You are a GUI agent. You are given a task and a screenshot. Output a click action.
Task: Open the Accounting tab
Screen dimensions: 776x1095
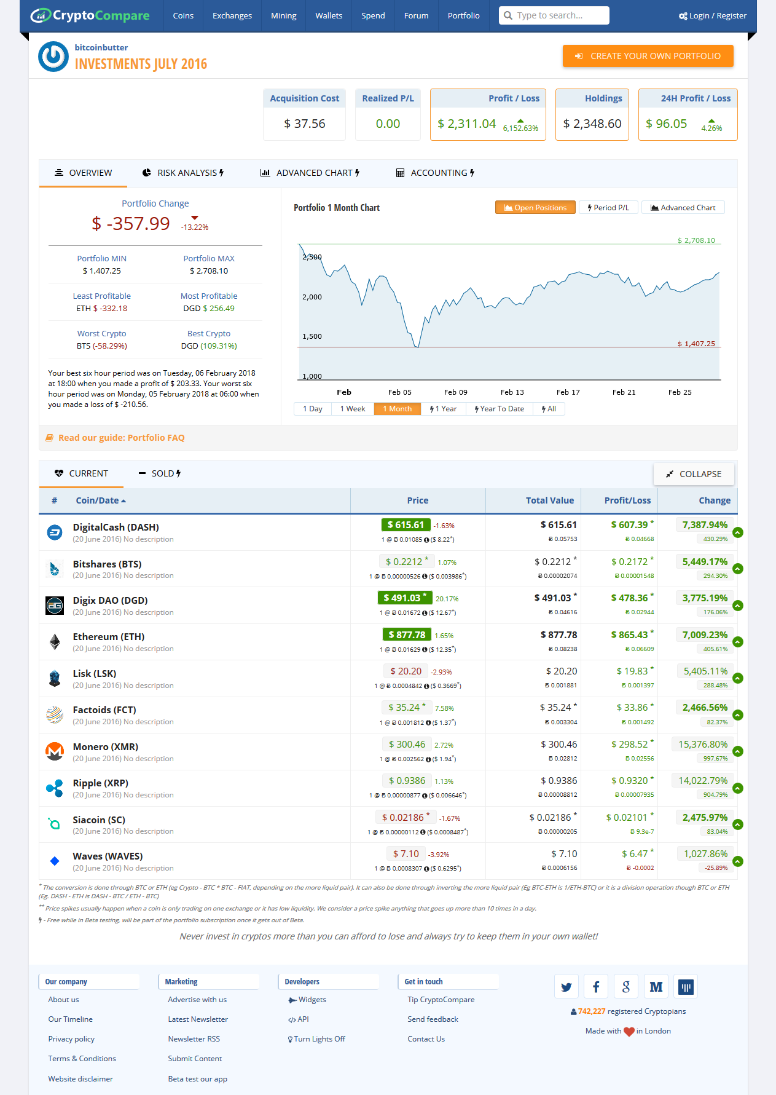point(436,173)
